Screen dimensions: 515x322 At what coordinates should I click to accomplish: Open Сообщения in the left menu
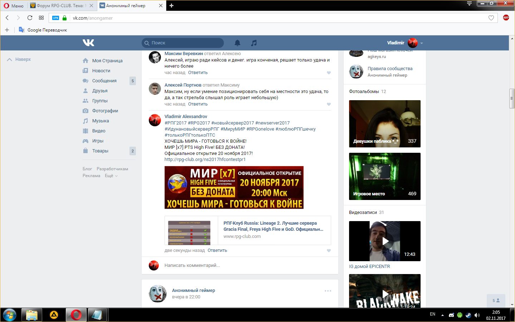(x=104, y=81)
